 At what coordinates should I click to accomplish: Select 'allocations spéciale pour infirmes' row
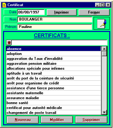[54, 68]
